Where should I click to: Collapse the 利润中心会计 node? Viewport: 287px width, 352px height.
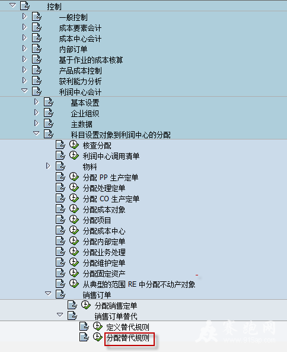(24, 90)
